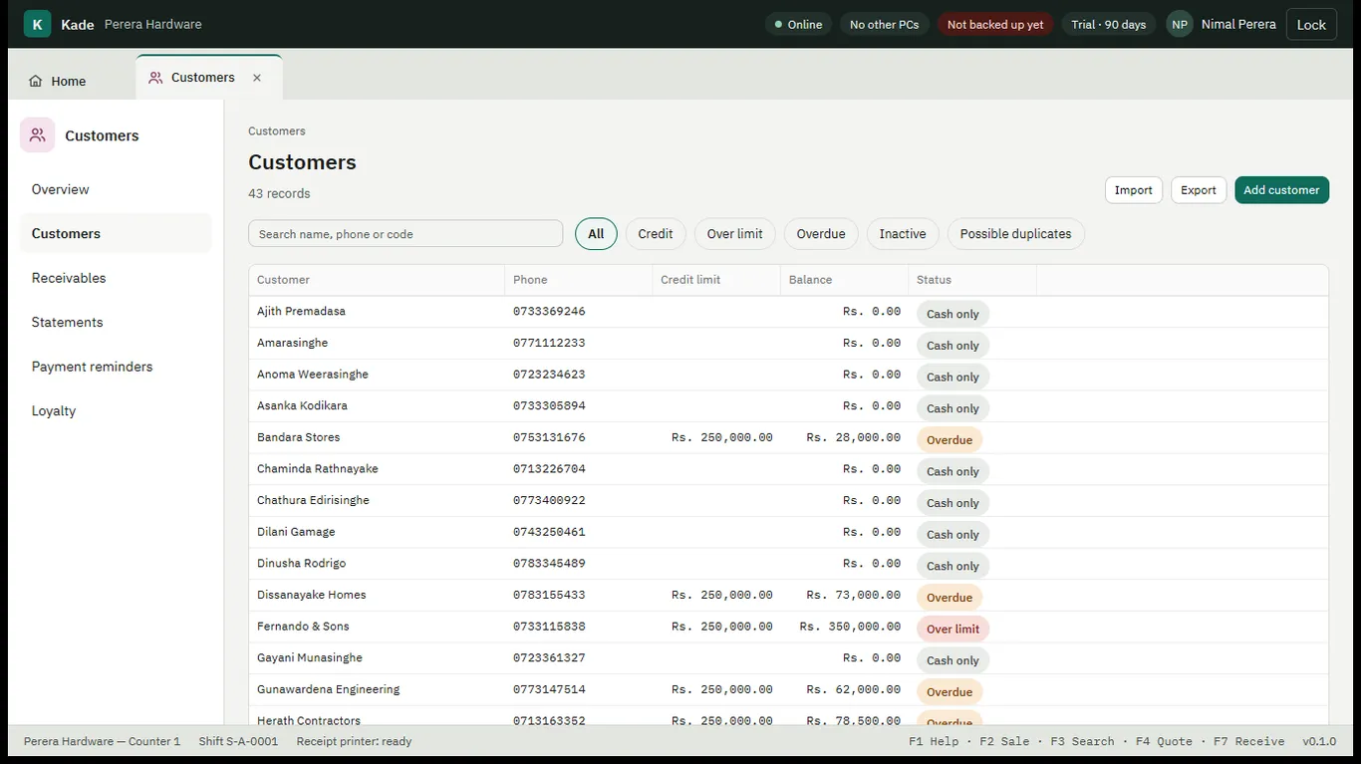Select the Inactive filter chip
This screenshot has height=764, width=1361.
click(903, 234)
